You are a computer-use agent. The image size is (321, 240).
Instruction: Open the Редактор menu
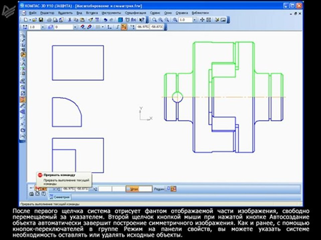(x=47, y=13)
